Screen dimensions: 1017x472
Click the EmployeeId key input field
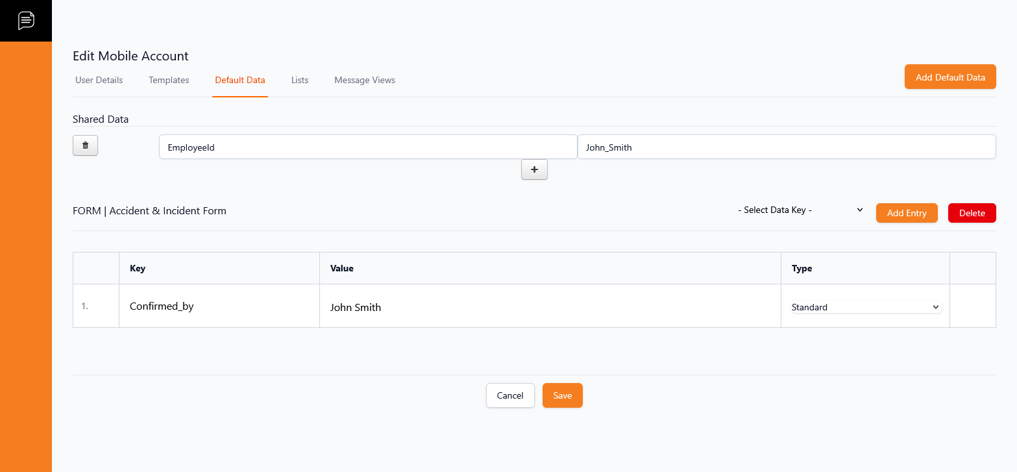click(x=367, y=147)
